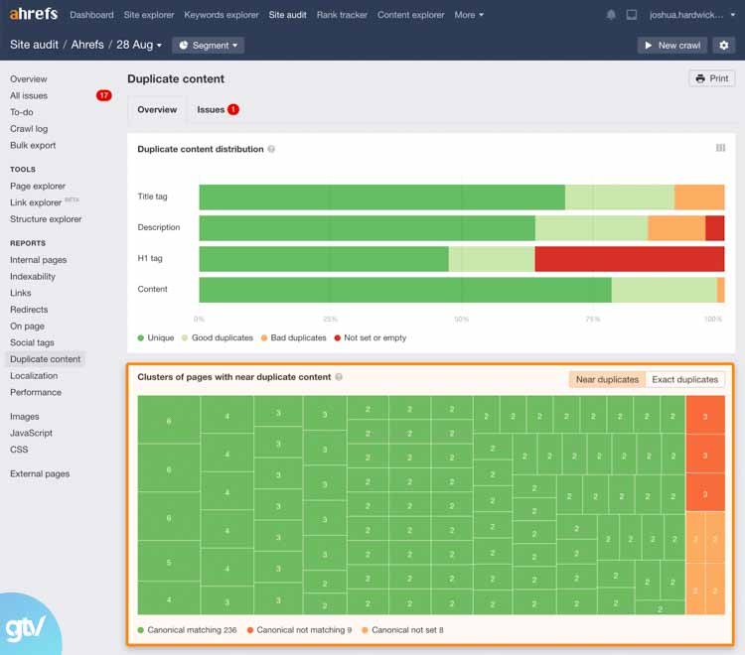Screen dimensions: 745x655
Task: Open All issues in the sidebar
Action: (29, 95)
